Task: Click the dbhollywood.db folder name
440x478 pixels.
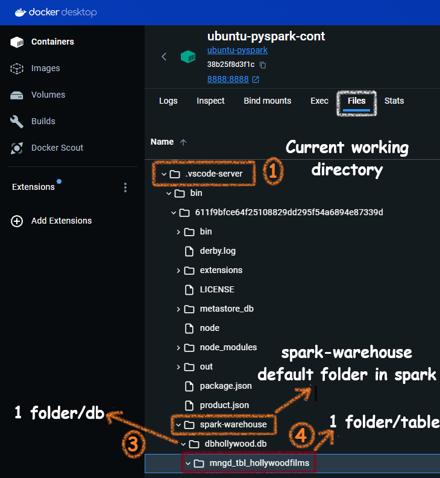Action: click(x=236, y=444)
